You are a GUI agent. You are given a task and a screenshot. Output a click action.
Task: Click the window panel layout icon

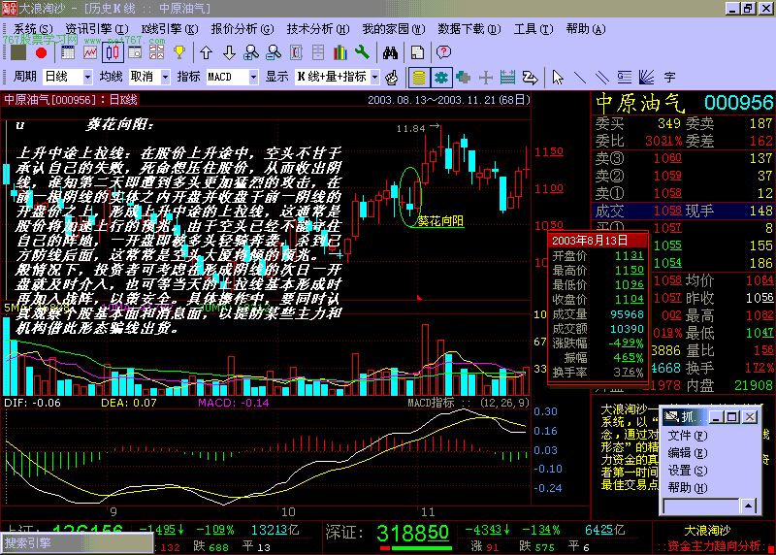[135, 52]
